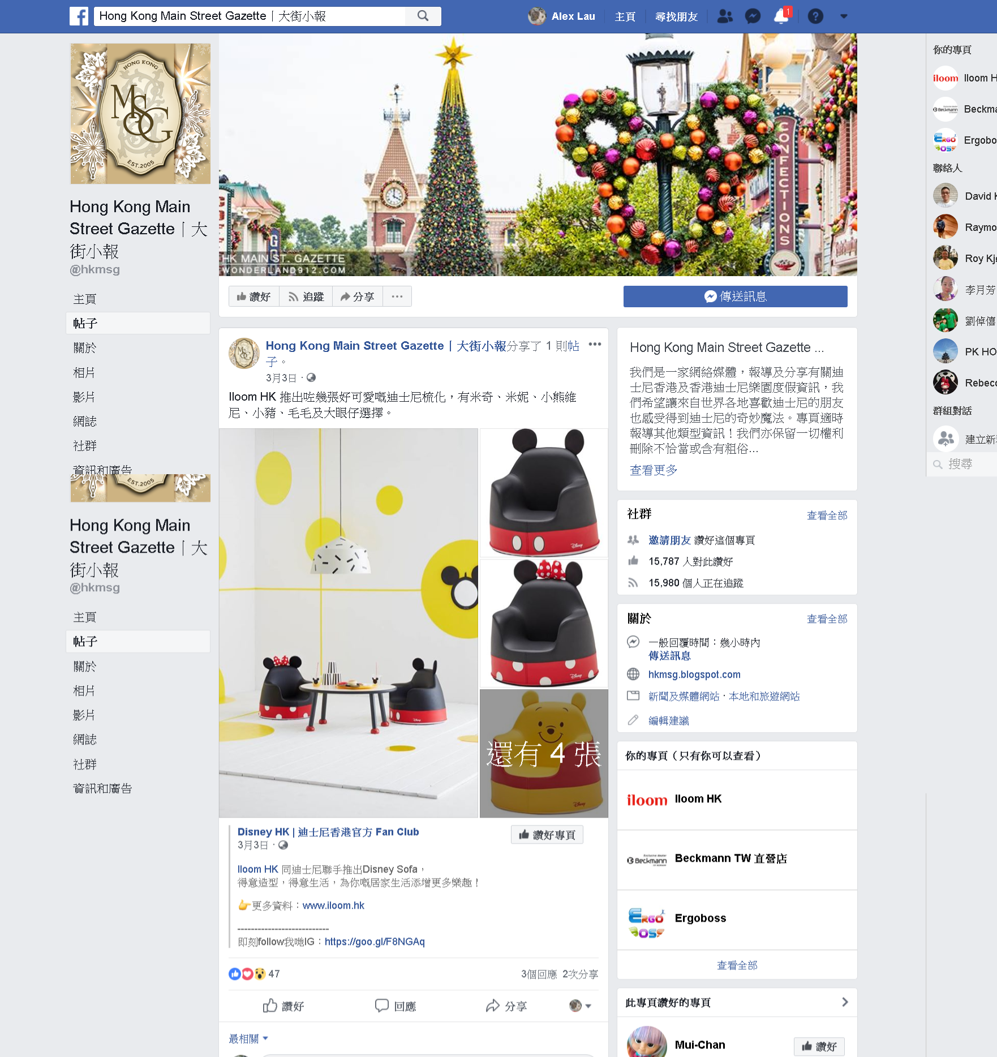This screenshot has width=997, height=1057.
Task: Open the notifications bell
Action: [x=781, y=16]
